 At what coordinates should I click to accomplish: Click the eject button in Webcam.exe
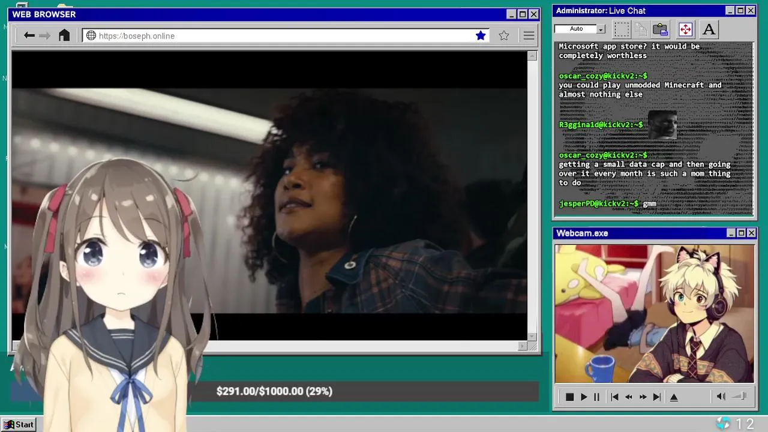674,397
